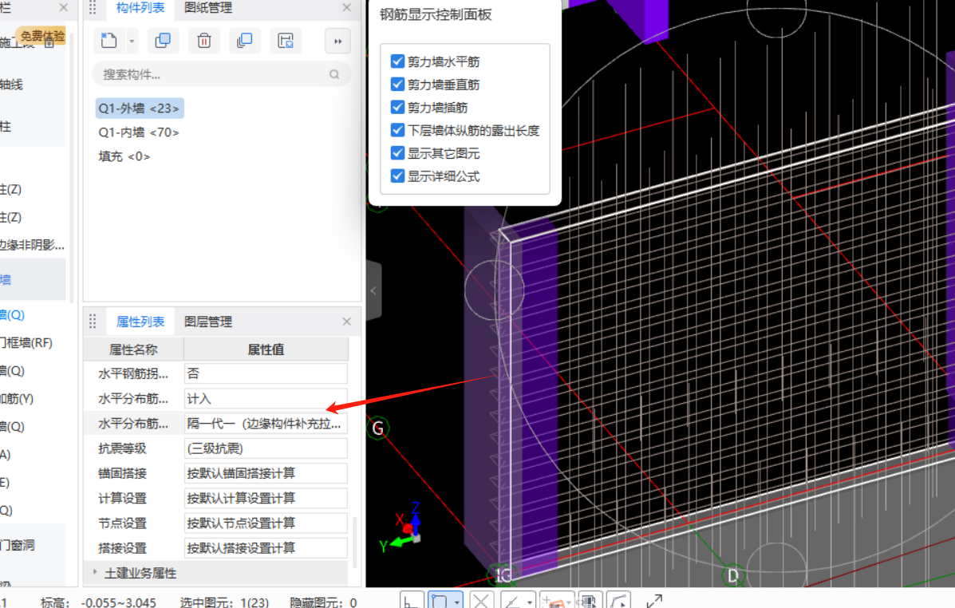Toggle 显示其它图元 checkbox
This screenshot has height=608, width=955.
(x=397, y=153)
